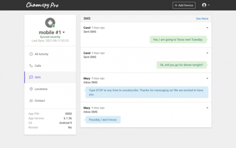Click the Chamspy Pro logo
The image size is (236, 148).
[42, 5]
